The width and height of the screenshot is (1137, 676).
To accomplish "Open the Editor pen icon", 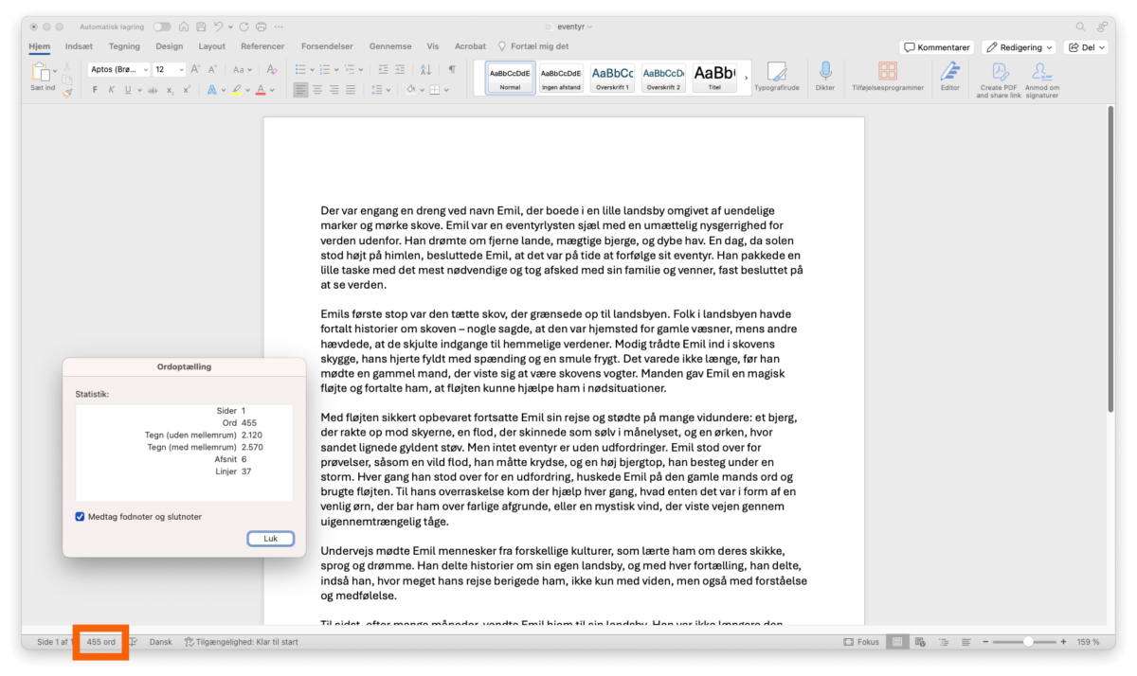I will click(949, 72).
